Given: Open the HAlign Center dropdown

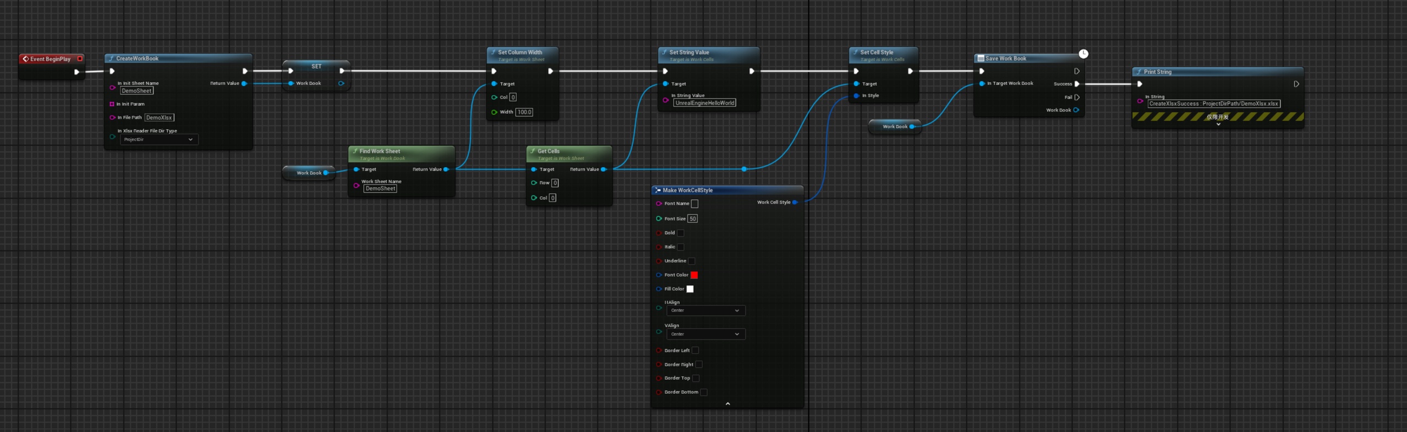Looking at the screenshot, I should pyautogui.click(x=706, y=310).
